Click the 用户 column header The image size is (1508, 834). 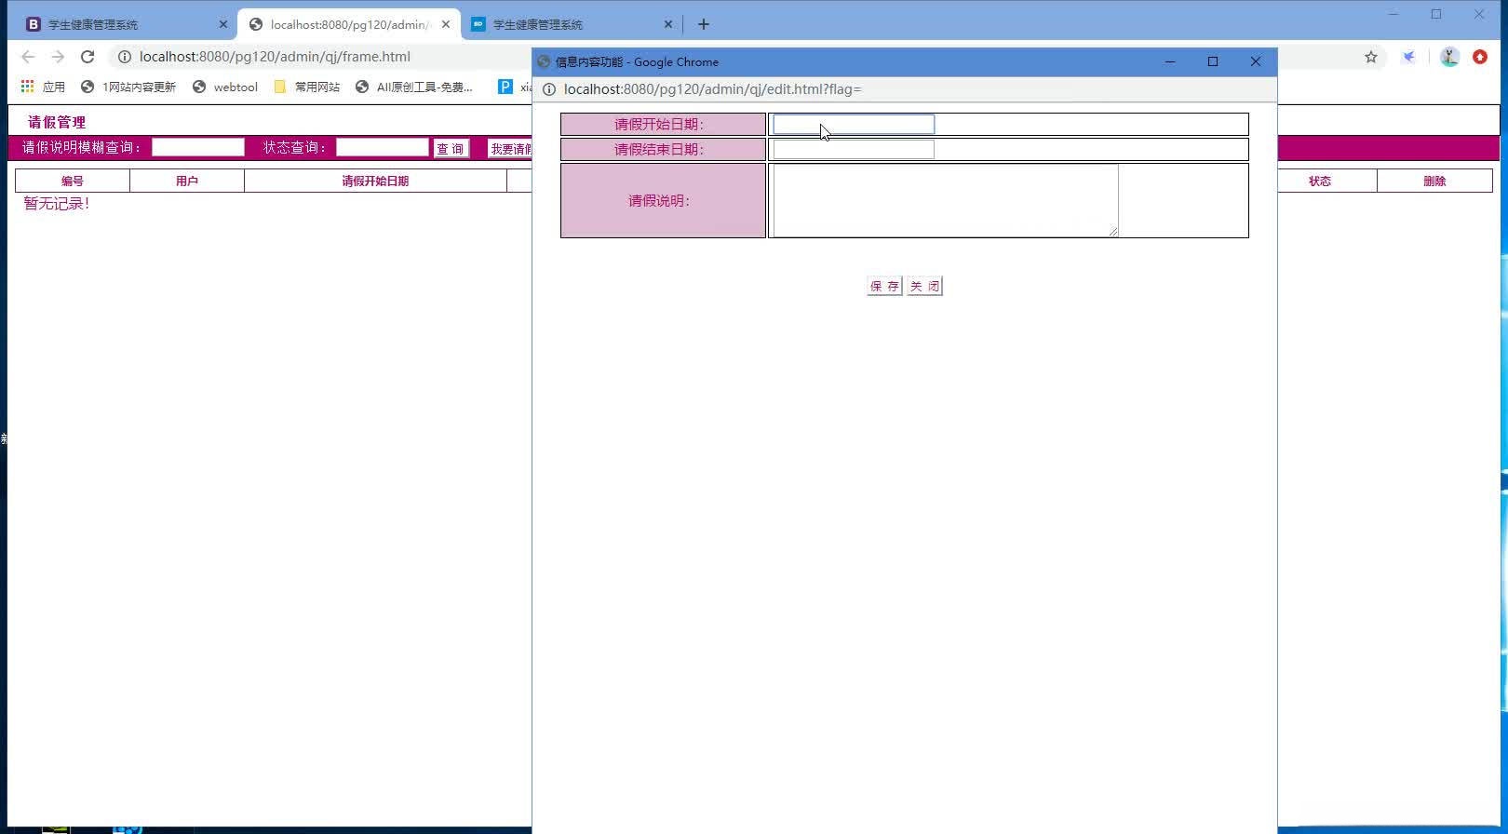(x=187, y=182)
